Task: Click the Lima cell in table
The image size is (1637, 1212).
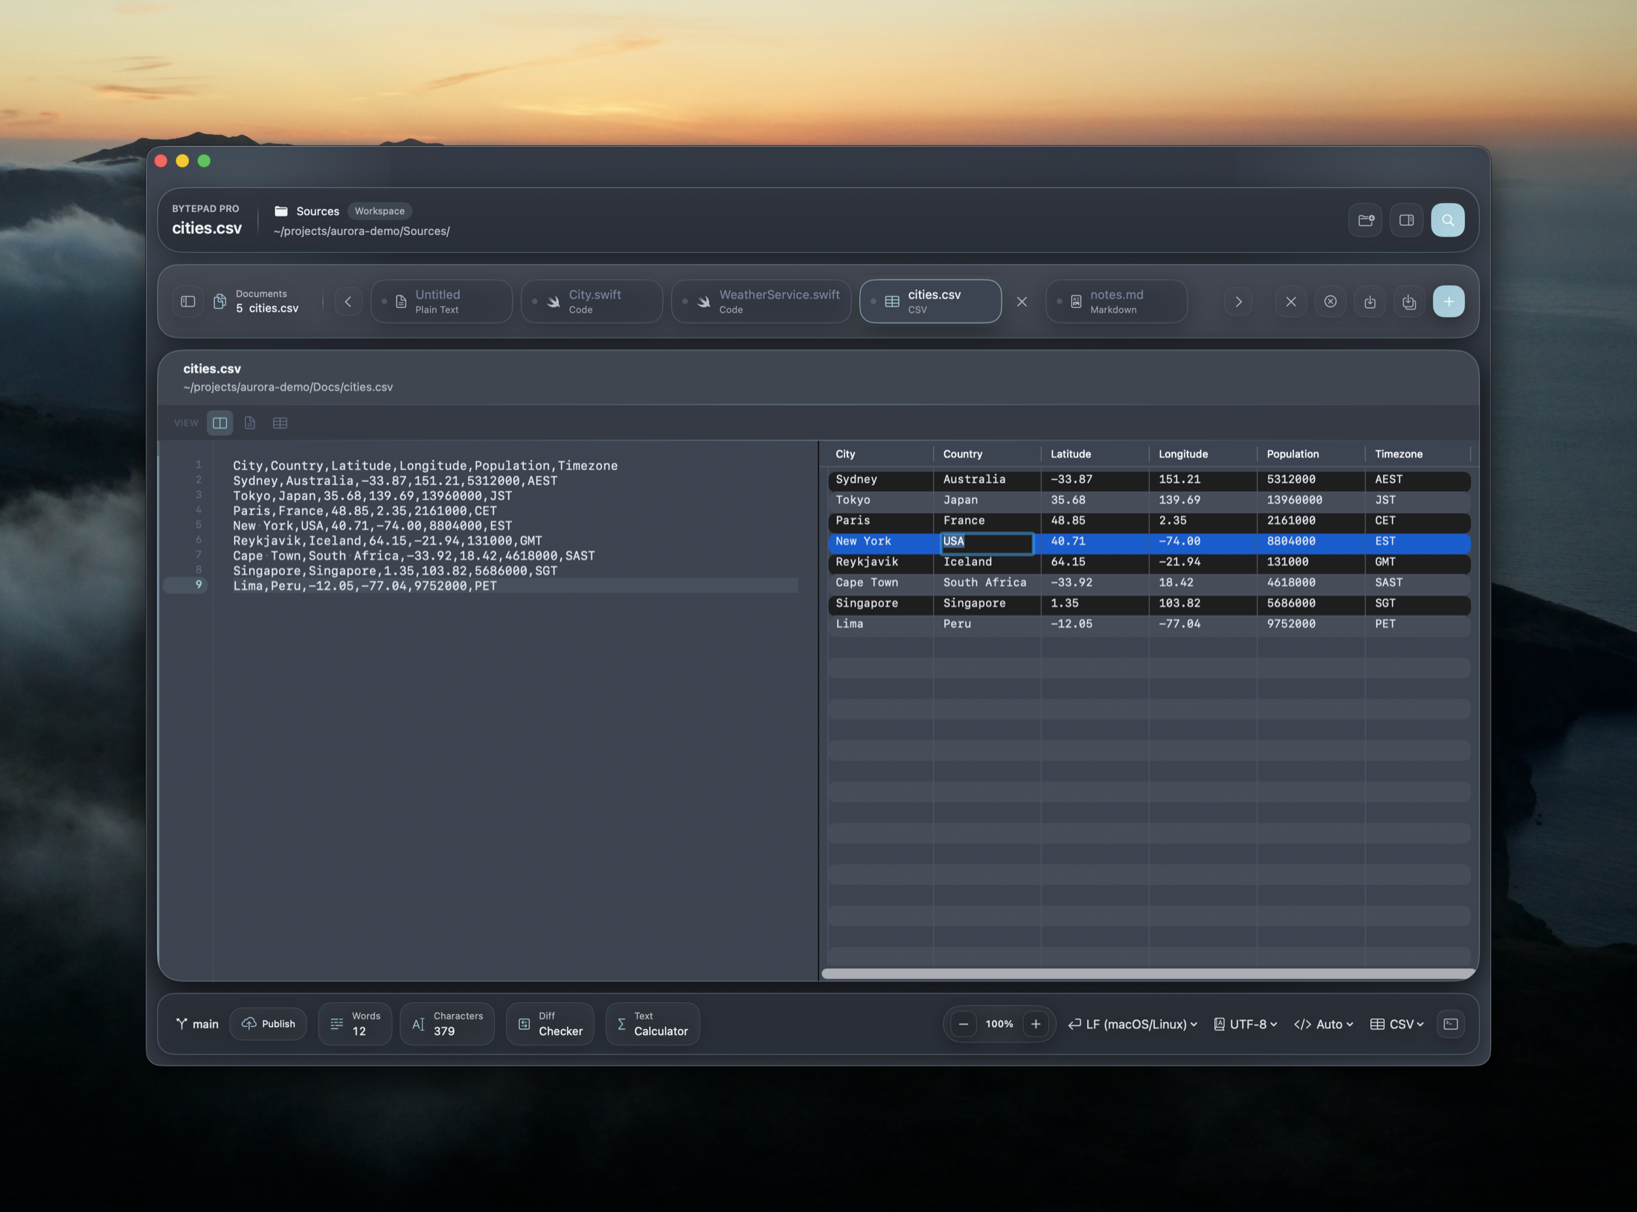Action: (880, 624)
